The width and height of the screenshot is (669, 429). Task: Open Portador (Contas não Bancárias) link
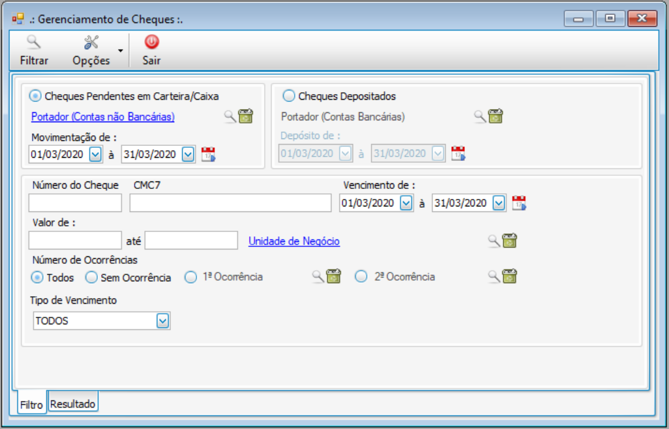[103, 117]
